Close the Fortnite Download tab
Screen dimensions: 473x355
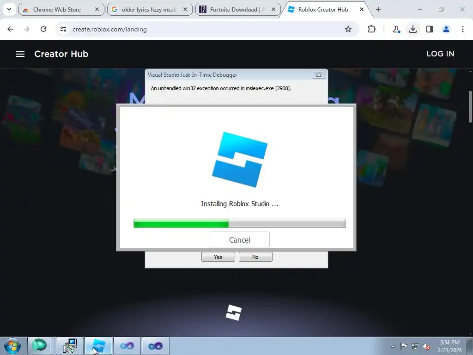[273, 10]
